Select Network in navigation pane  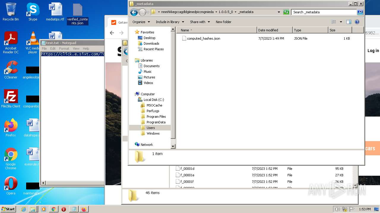(x=147, y=145)
